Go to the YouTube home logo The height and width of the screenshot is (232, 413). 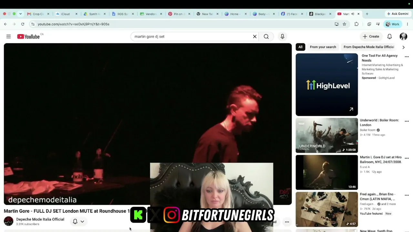pyautogui.click(x=28, y=36)
